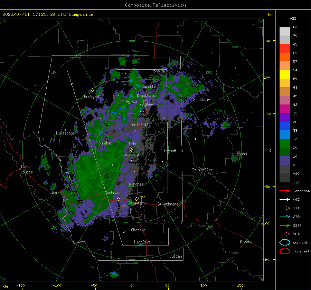Click the Limestone label

(x=65, y=133)
